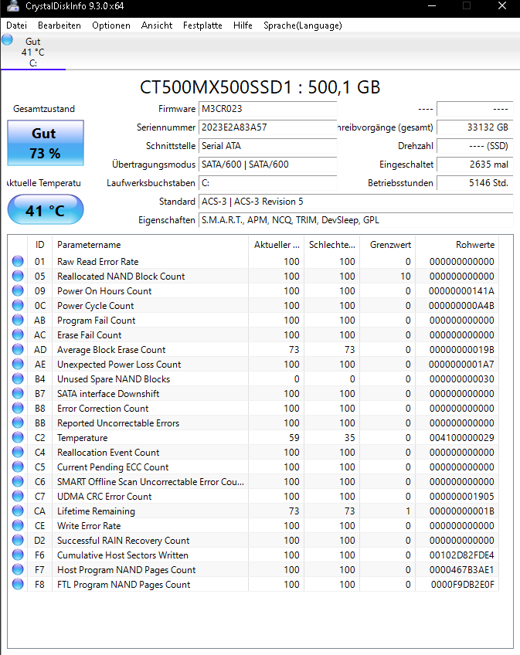Click the blue status orb beside Gut 41 °C

coord(7,40)
